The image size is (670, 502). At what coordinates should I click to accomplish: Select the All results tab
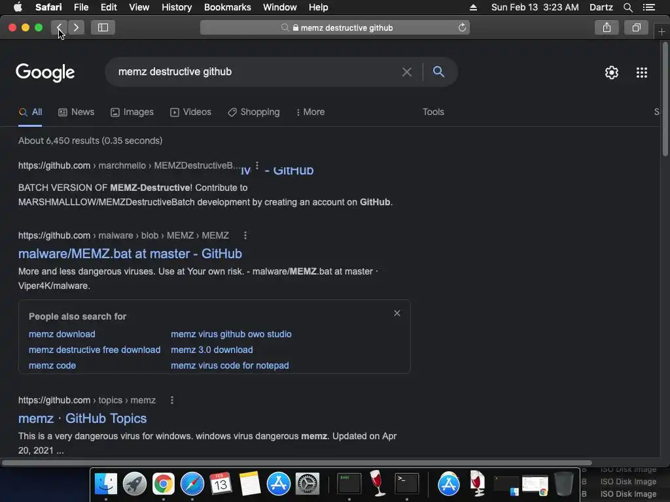[x=30, y=112]
